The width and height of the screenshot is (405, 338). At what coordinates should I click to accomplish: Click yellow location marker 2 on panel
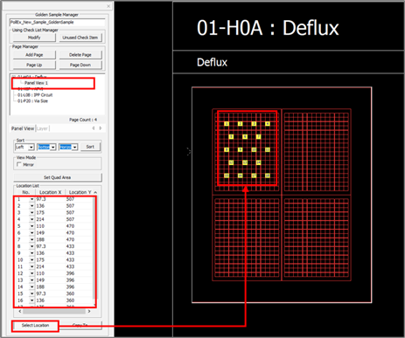click(x=240, y=124)
